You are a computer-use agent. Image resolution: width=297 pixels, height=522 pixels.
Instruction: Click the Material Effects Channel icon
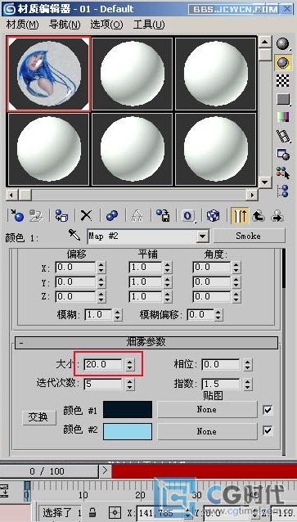point(188,215)
